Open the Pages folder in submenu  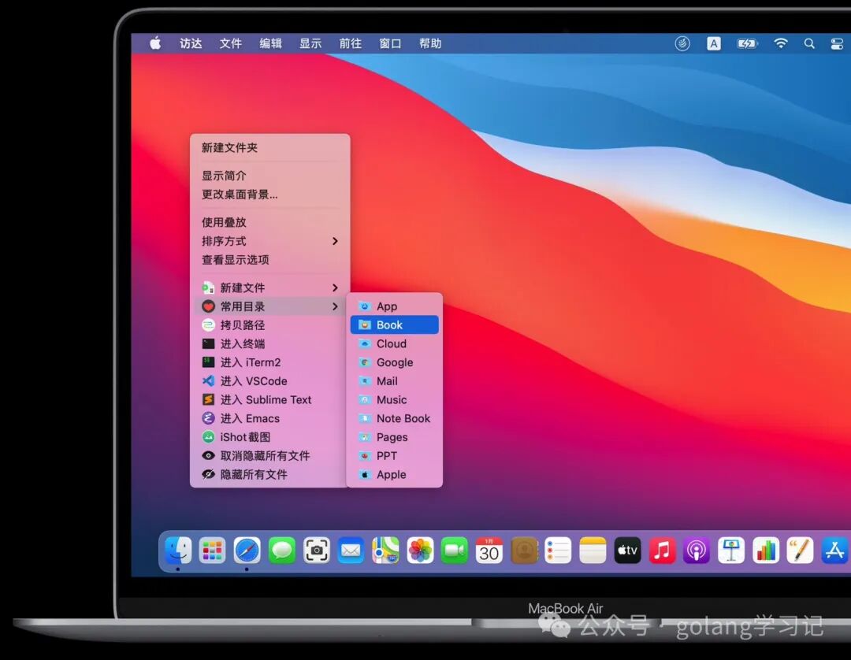click(395, 437)
